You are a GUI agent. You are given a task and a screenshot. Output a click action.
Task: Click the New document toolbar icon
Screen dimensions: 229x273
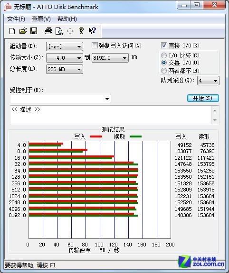[12, 31]
